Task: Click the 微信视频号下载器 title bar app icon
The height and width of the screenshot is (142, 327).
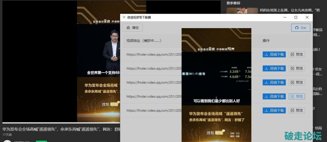Action: coord(124,17)
